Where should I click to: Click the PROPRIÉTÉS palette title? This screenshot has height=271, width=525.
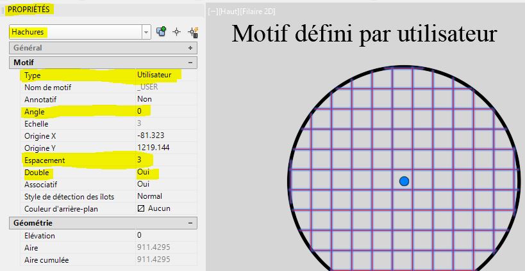29,10
